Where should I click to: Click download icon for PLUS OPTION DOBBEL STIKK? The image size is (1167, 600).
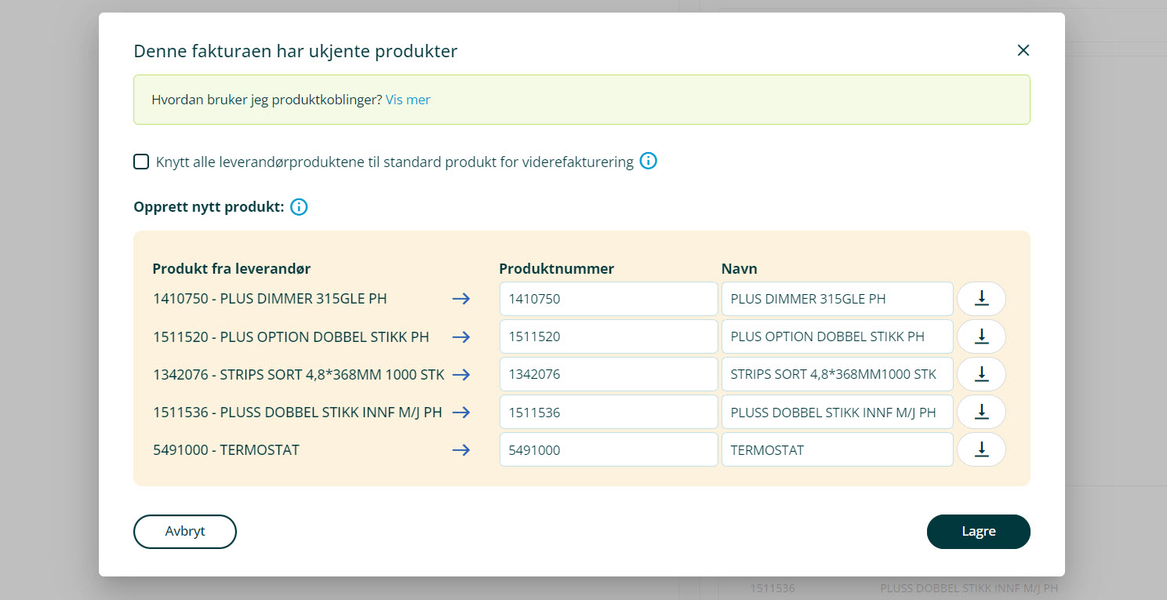point(981,336)
